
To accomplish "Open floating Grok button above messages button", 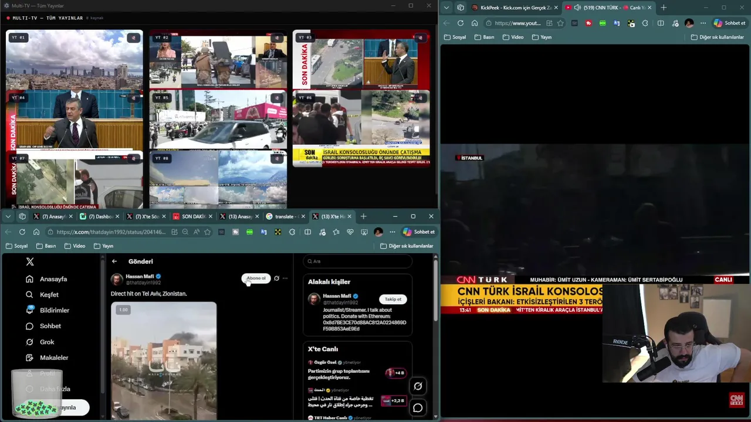I will tap(418, 386).
